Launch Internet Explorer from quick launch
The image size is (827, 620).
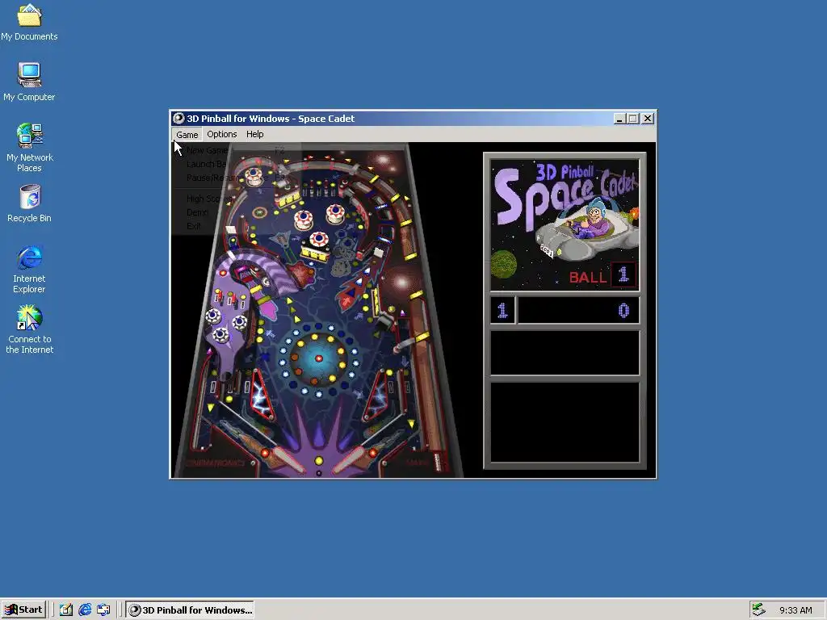[x=85, y=610]
